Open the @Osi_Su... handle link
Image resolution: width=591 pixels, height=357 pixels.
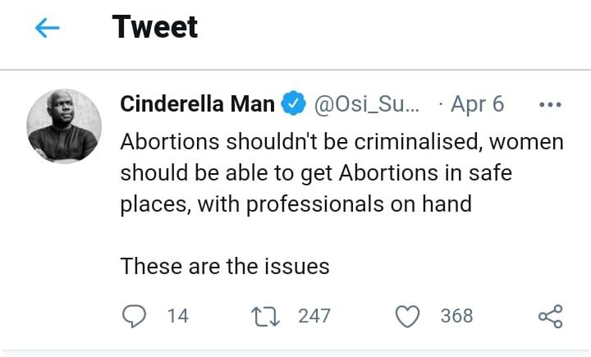coord(365,104)
